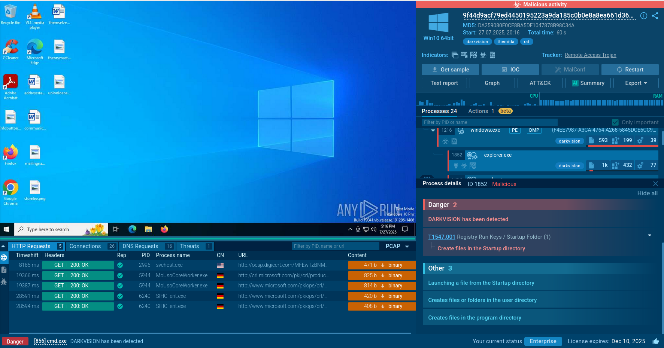
Task: Click the bug debug icon in left sidebar
Action: tap(4, 282)
